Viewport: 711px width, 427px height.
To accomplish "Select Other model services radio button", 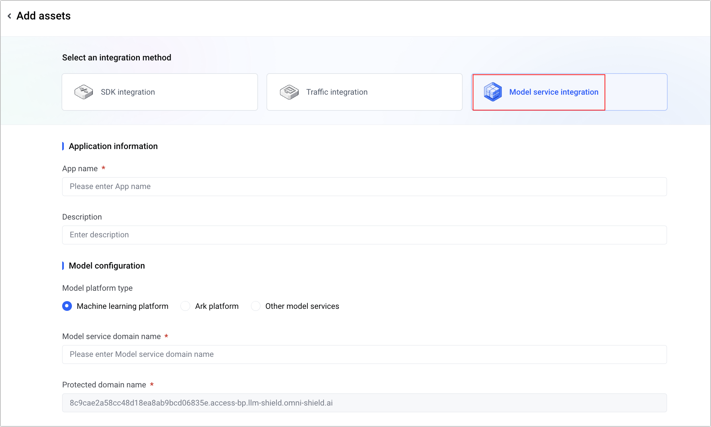I will (x=256, y=306).
